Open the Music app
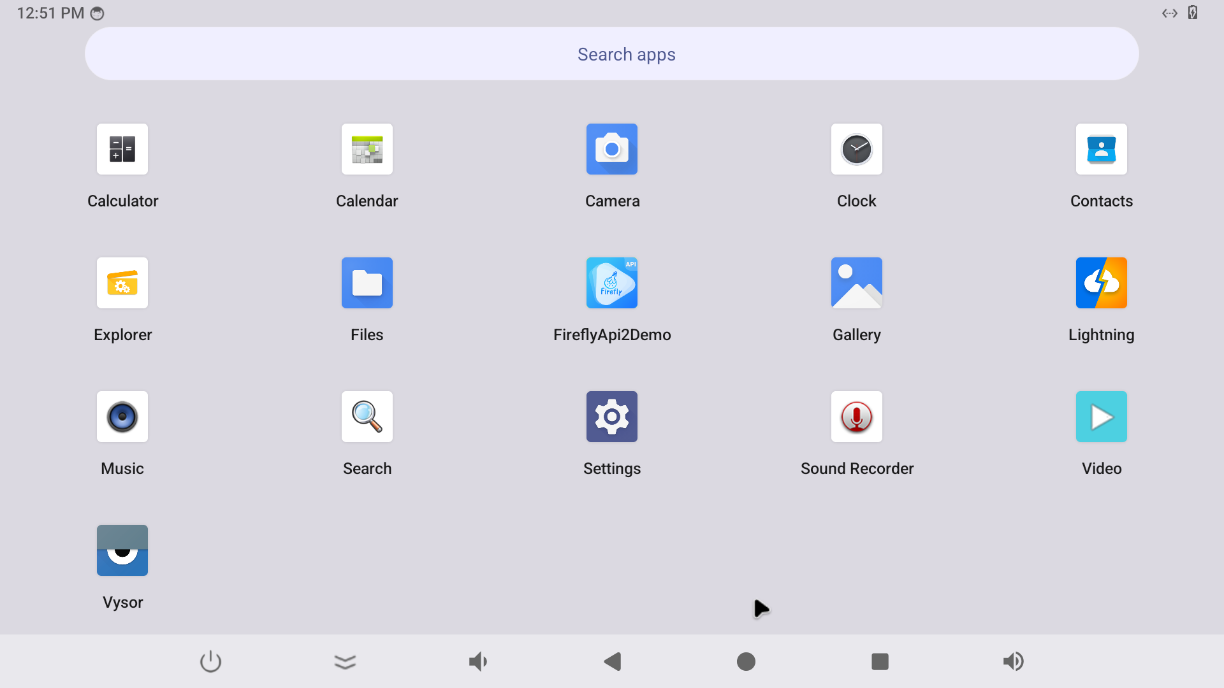 click(x=122, y=417)
